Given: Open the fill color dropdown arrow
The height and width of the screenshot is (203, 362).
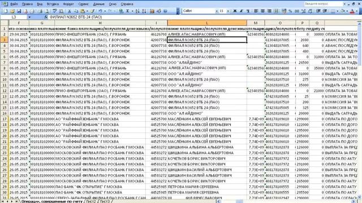Looking at the screenshot, I should coord(347,11).
